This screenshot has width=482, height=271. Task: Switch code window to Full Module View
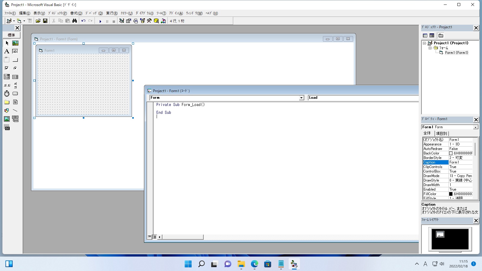point(155,237)
